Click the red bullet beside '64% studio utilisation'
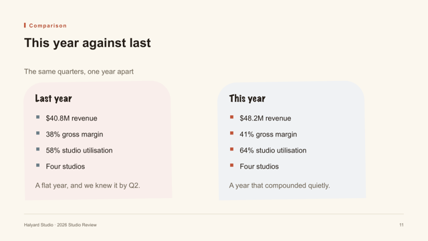The image size is (428, 241). (232, 149)
